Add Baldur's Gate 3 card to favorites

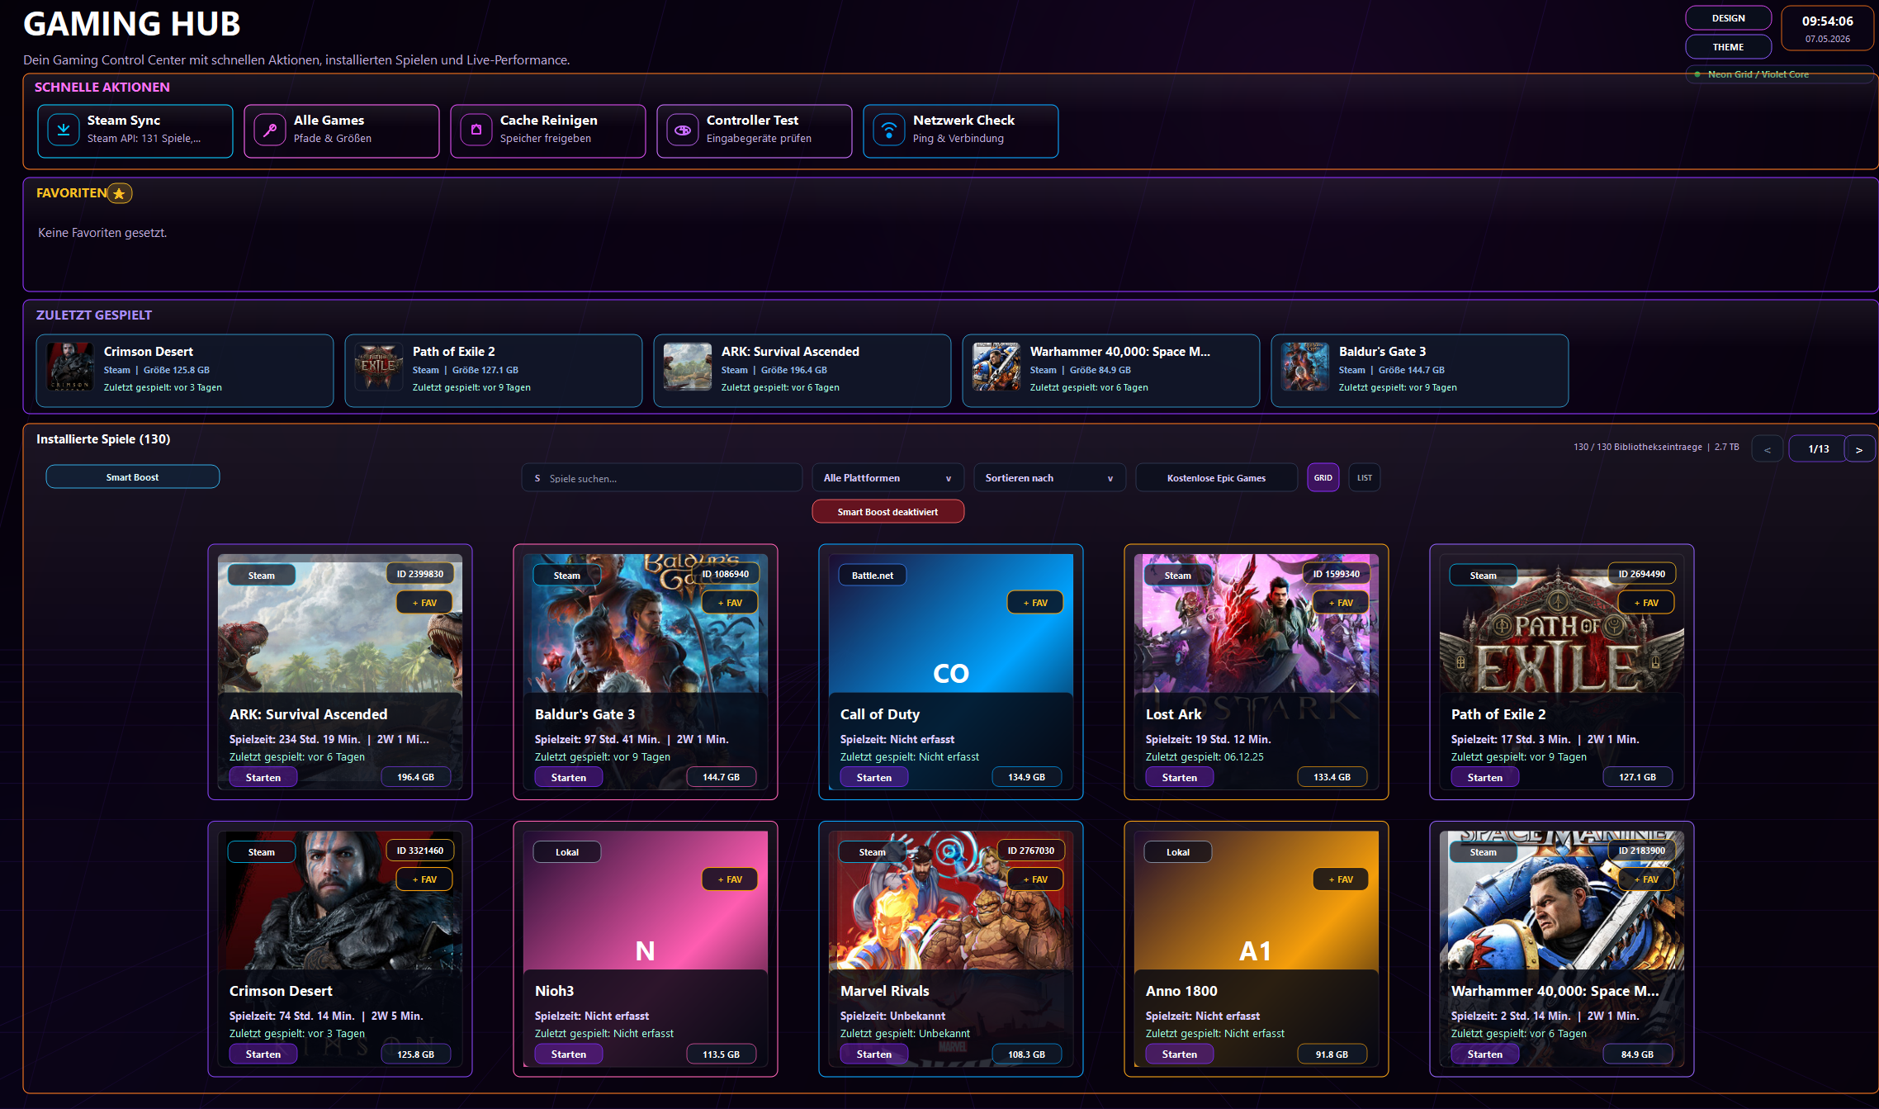(730, 603)
